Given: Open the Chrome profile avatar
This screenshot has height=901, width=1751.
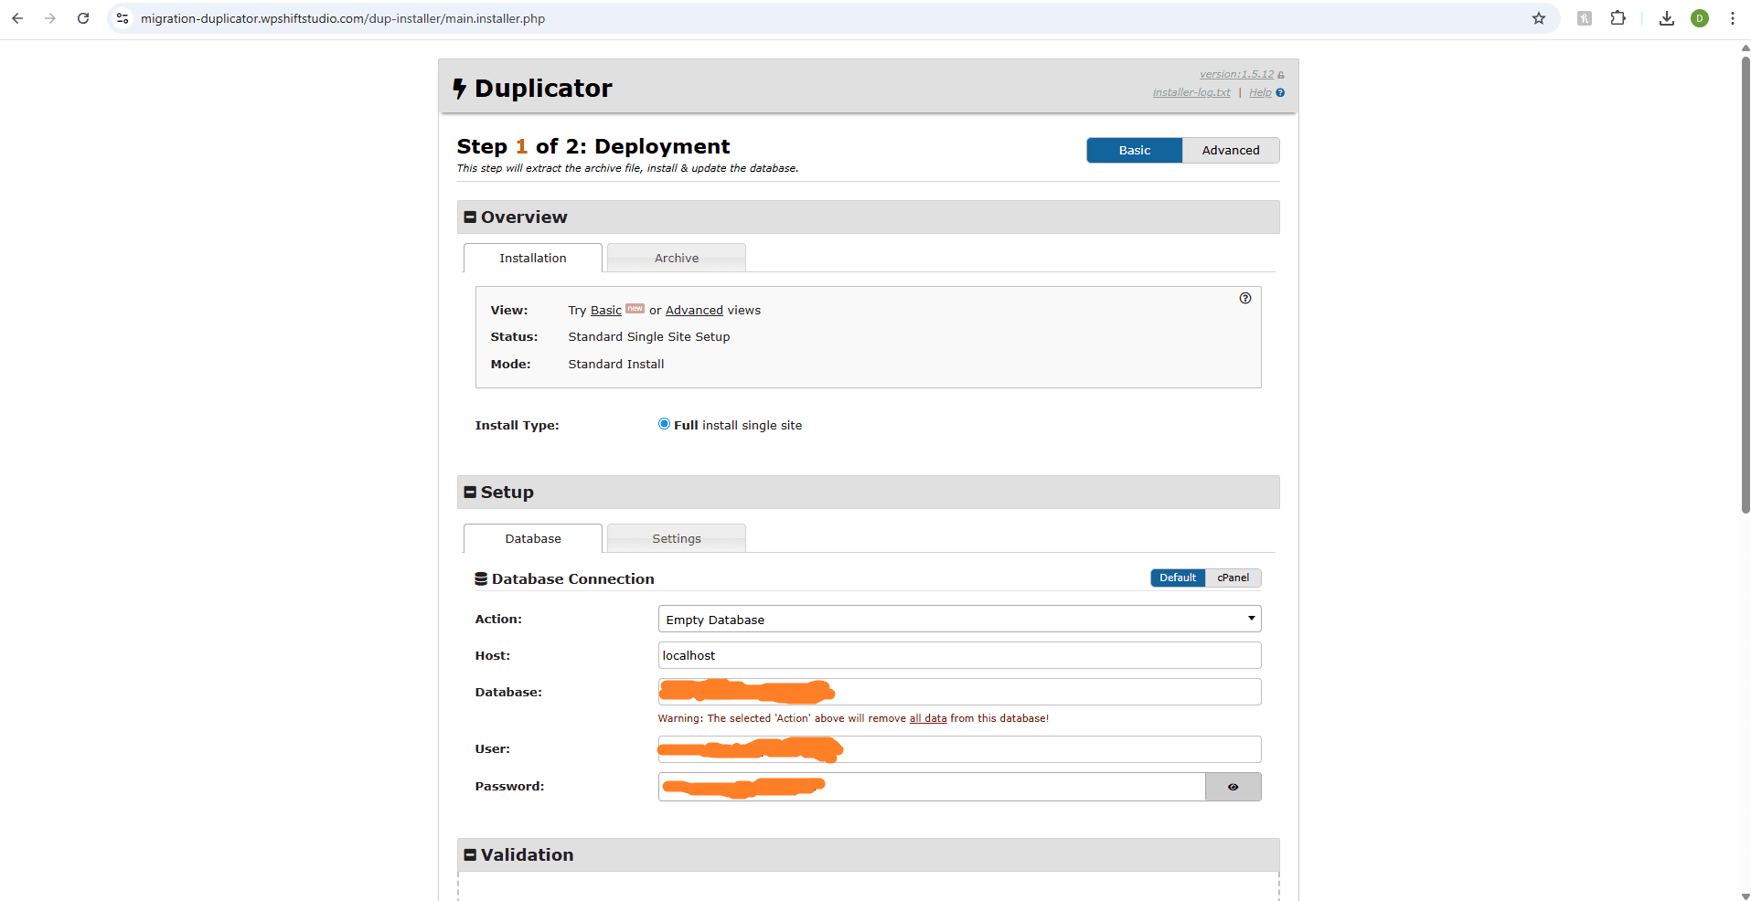Looking at the screenshot, I should (x=1700, y=18).
